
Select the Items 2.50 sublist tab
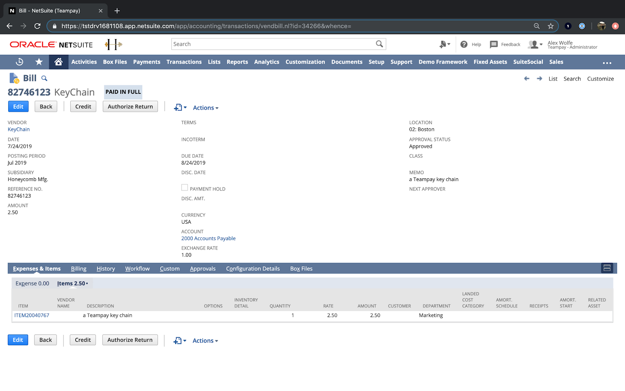(x=72, y=283)
